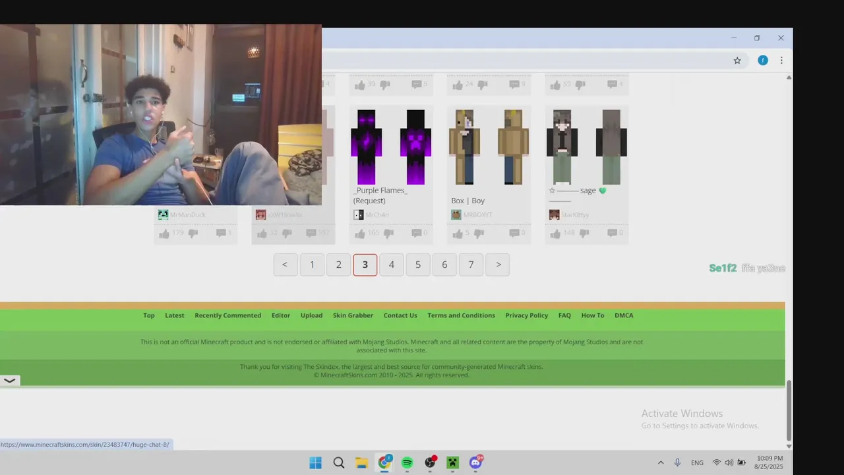Expand the hidden system tray icons chevron
The image size is (844, 475).
point(661,462)
